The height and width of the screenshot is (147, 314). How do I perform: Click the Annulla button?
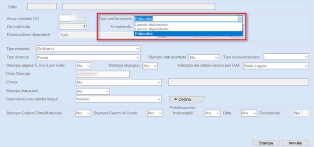(x=295, y=143)
